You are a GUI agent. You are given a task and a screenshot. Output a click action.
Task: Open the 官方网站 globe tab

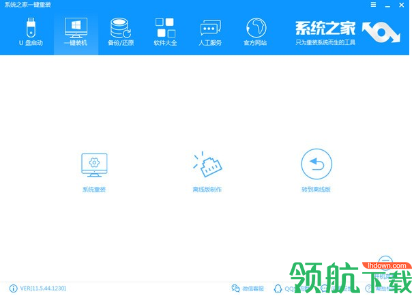255,31
